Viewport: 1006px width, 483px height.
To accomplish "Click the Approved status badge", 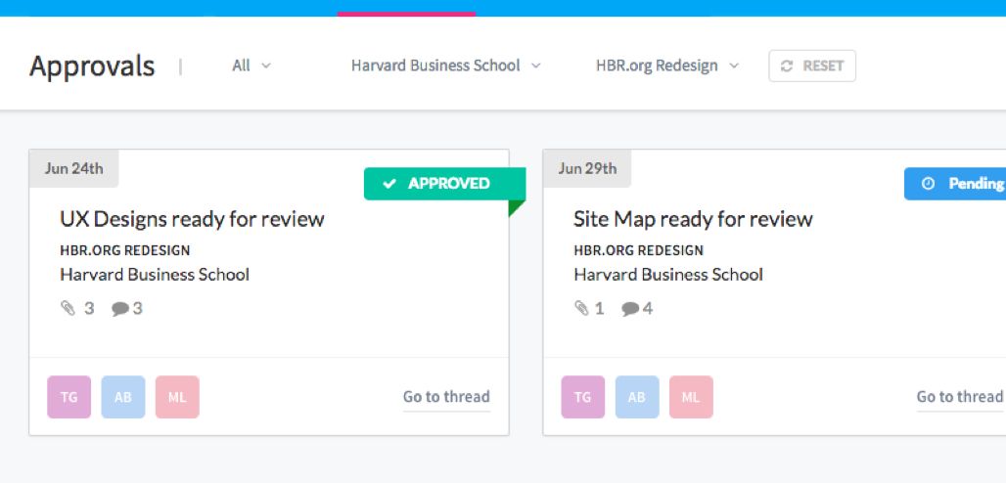I will [x=444, y=184].
